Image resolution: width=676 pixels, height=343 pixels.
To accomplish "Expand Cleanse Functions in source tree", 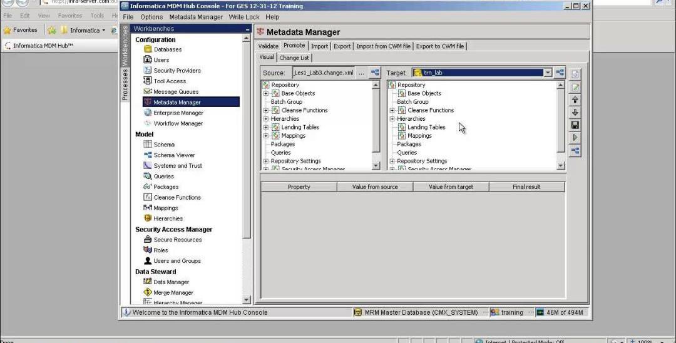I will (266, 110).
